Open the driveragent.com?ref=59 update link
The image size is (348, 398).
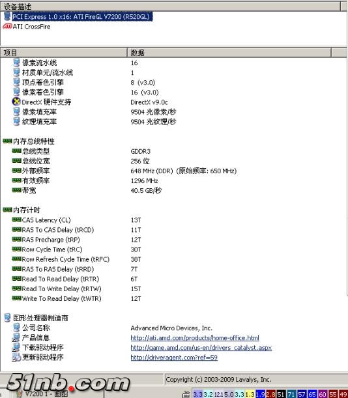(174, 358)
